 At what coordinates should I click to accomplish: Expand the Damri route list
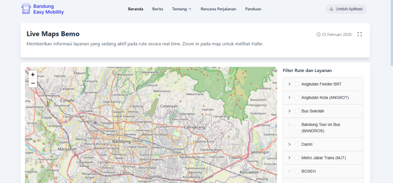click(x=289, y=144)
